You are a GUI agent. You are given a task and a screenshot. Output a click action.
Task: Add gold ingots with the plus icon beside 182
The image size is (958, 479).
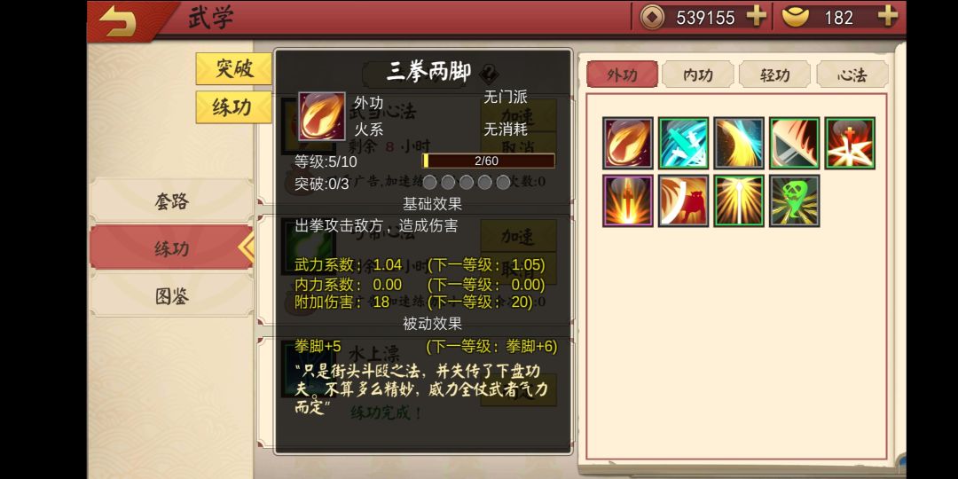coord(888,17)
